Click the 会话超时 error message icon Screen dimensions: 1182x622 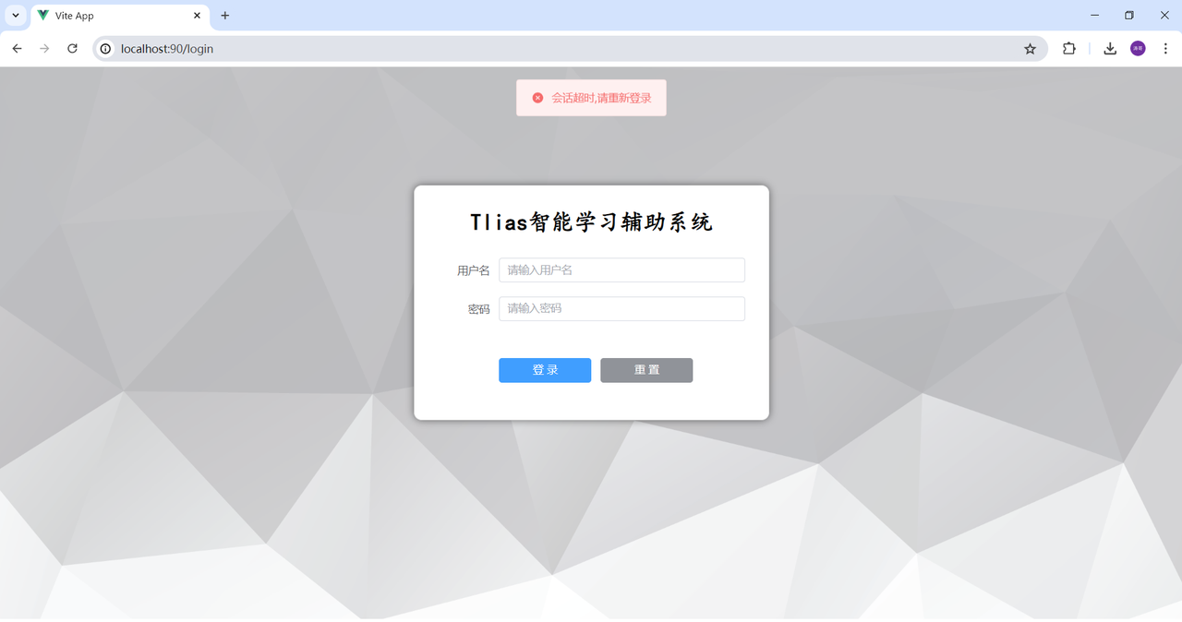point(537,98)
